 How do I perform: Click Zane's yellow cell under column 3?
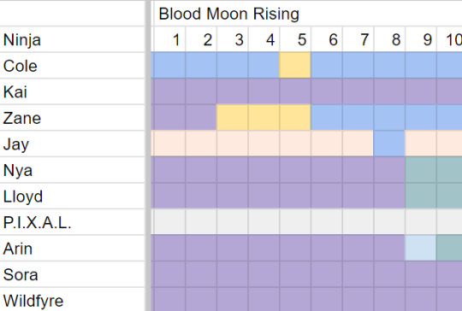(233, 117)
